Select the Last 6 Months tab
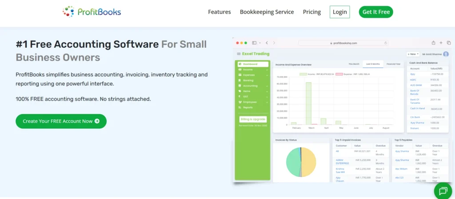The width and height of the screenshot is (455, 199). (373, 64)
